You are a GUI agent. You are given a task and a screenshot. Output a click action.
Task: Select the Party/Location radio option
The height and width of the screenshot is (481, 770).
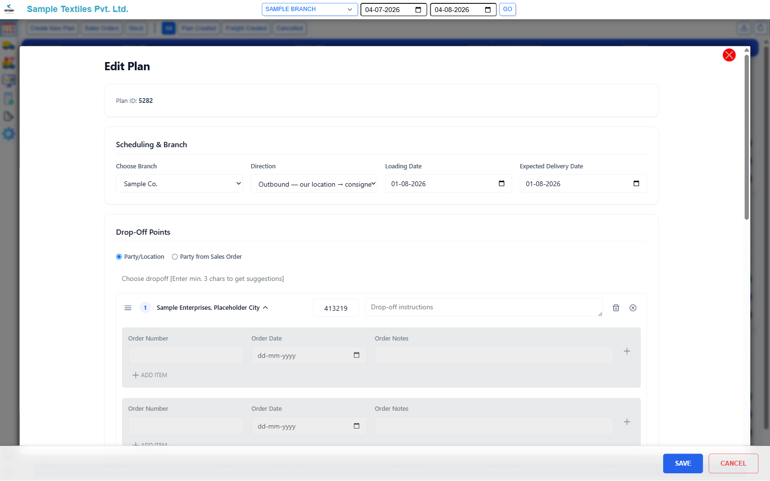(119, 257)
